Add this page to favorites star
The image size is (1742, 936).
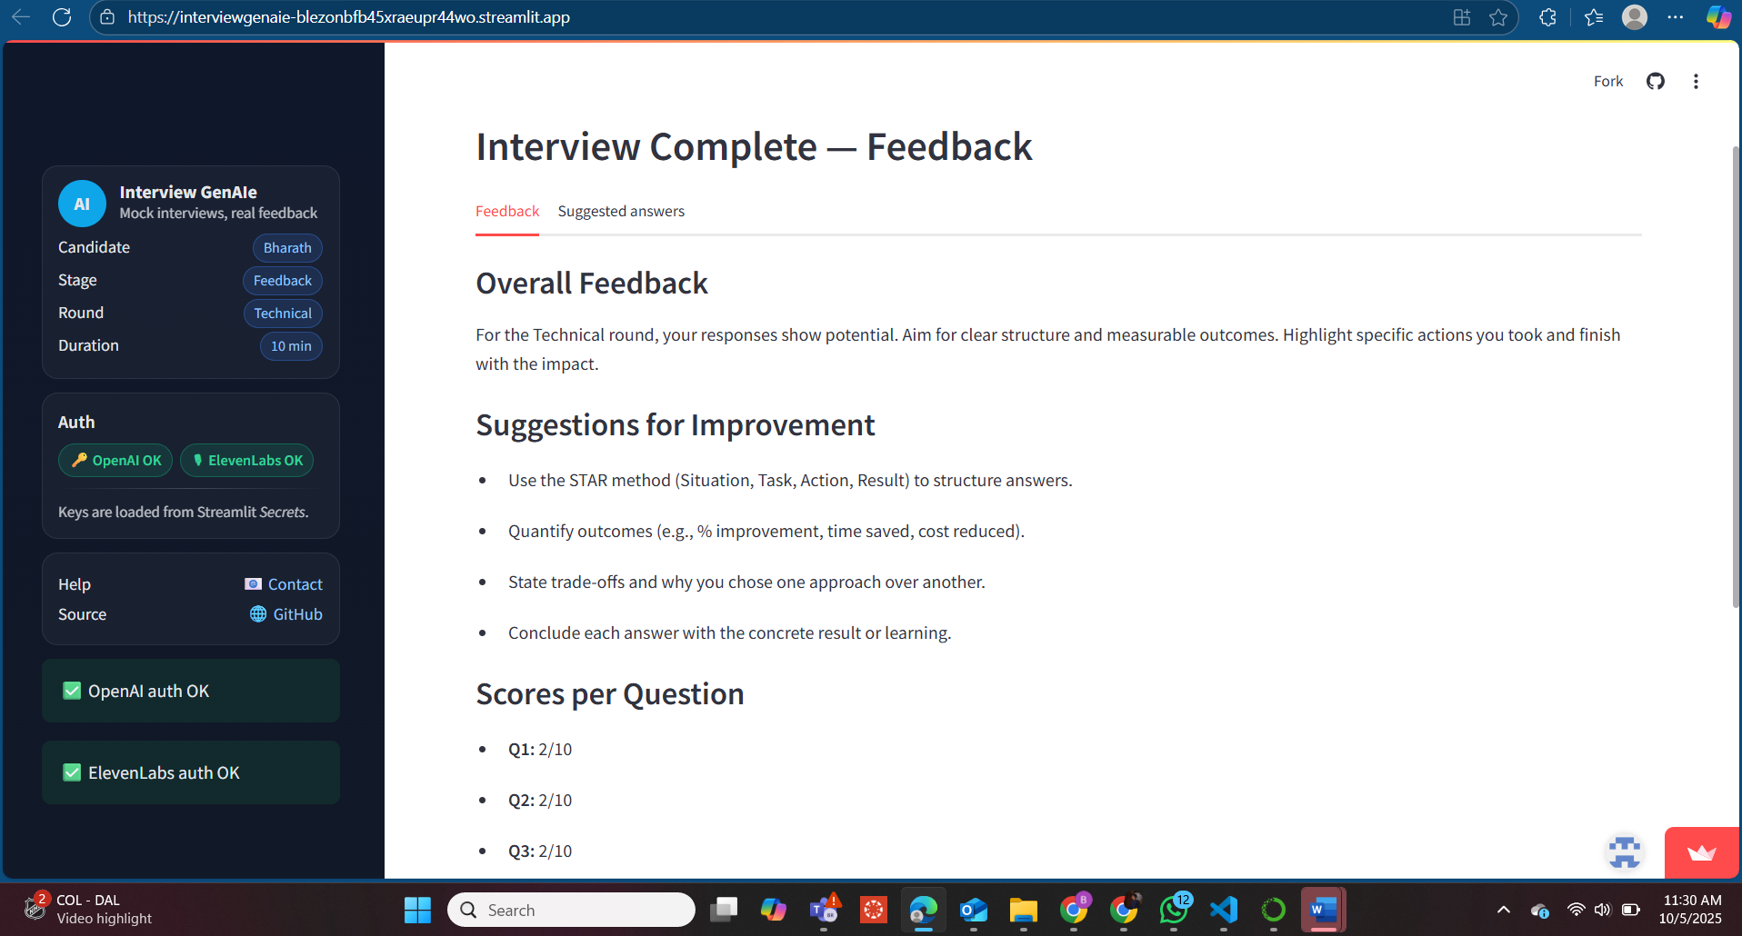1498,17
